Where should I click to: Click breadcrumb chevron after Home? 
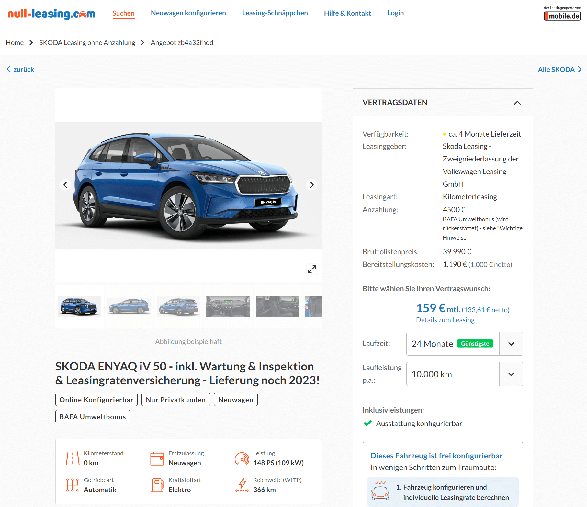[31, 43]
